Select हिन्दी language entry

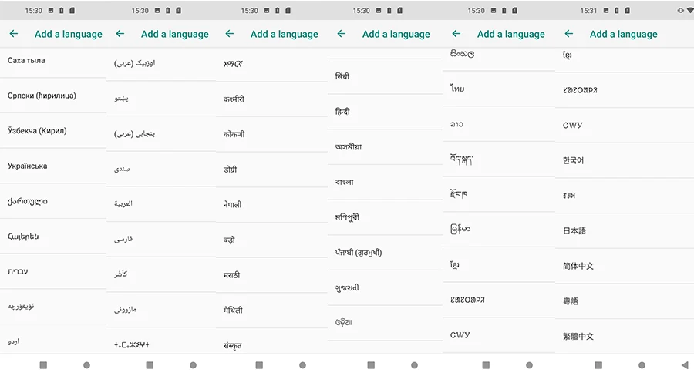(x=385, y=112)
